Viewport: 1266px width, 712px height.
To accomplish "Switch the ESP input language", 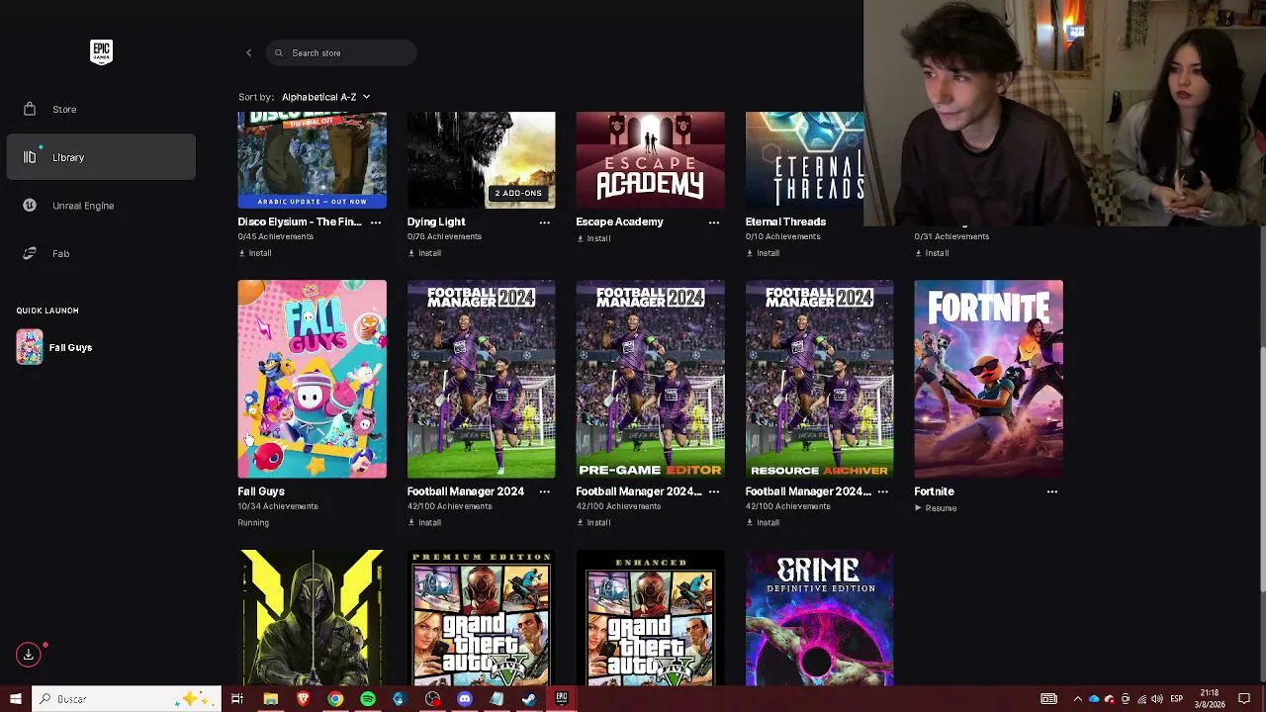I will tap(1177, 699).
